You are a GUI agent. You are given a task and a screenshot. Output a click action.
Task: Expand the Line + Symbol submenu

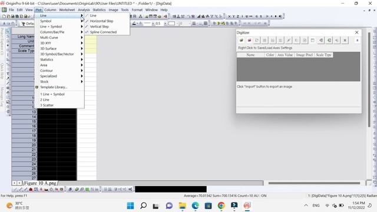coord(59,26)
